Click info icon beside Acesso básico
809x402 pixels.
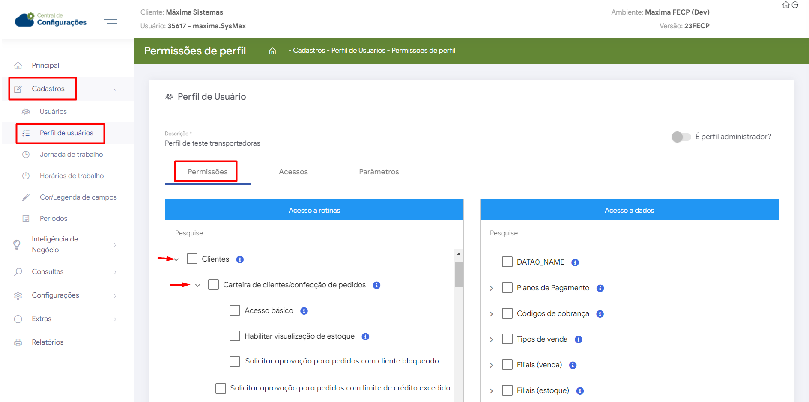pos(304,311)
